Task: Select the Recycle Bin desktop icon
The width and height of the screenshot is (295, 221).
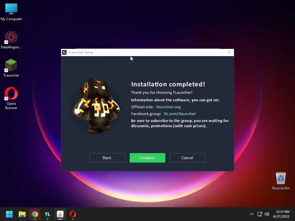Action: point(281,181)
